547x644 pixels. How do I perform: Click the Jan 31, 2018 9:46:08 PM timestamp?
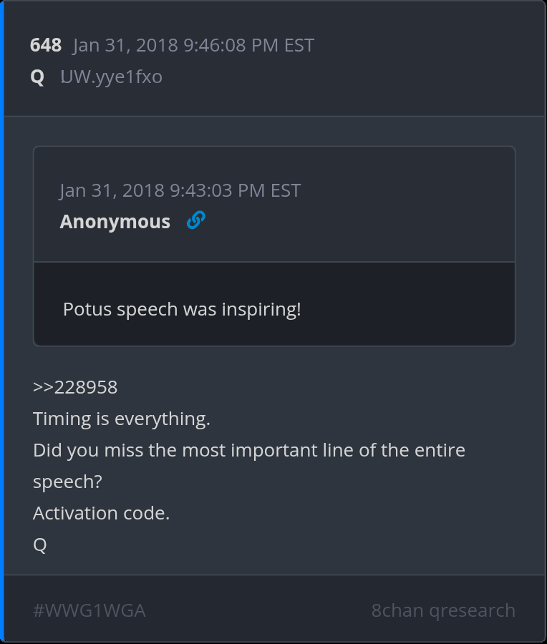[x=193, y=45]
